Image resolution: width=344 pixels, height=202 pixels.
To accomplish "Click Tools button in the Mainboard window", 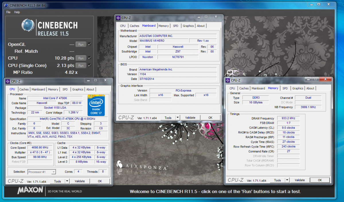I will [168, 117].
